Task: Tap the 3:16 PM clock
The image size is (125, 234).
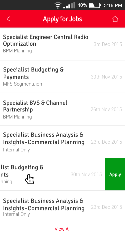Action: pos(113,5)
